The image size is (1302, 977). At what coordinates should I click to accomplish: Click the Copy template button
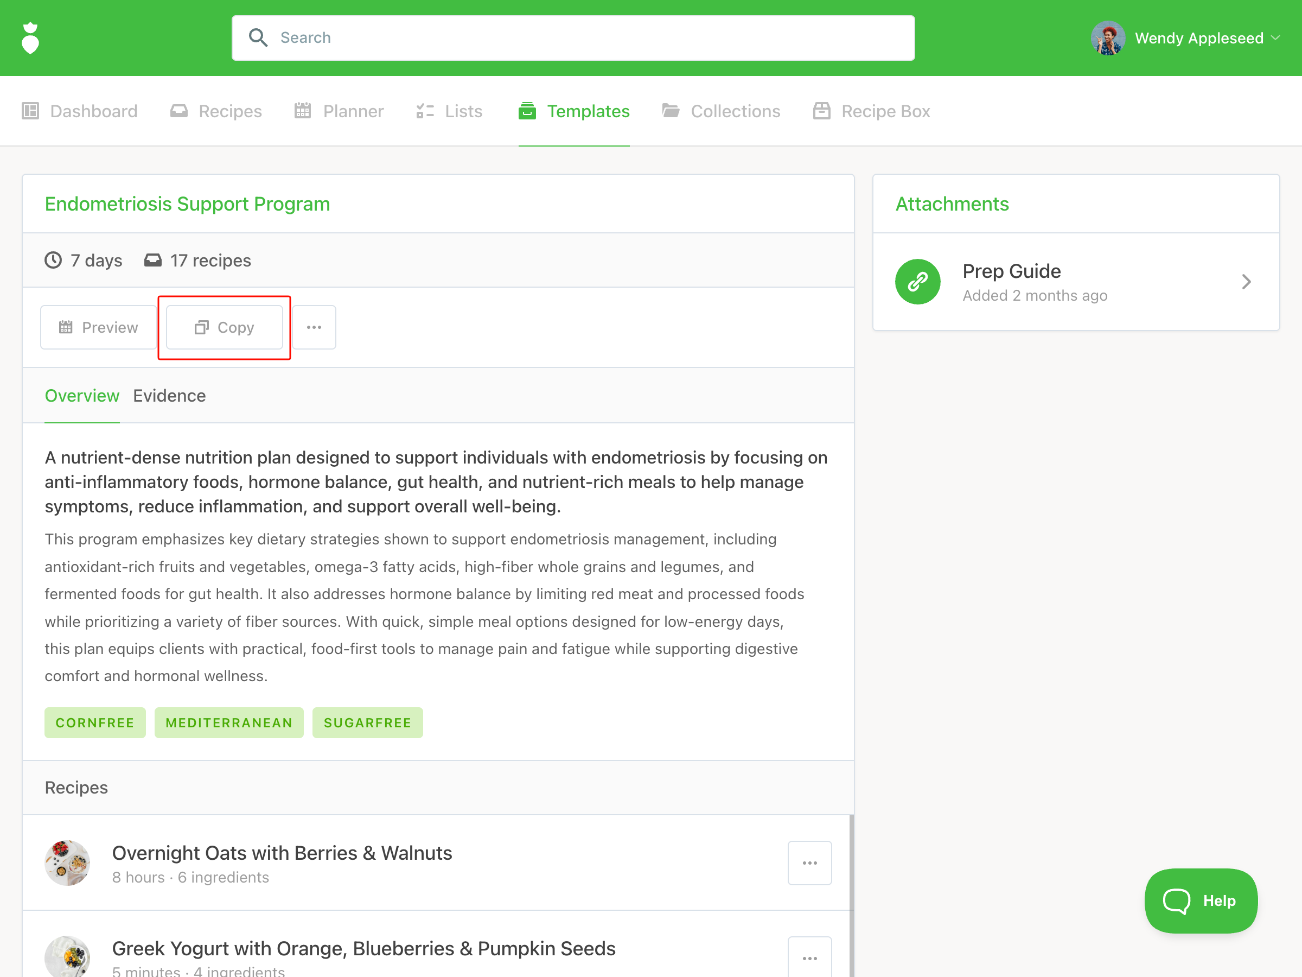224,327
